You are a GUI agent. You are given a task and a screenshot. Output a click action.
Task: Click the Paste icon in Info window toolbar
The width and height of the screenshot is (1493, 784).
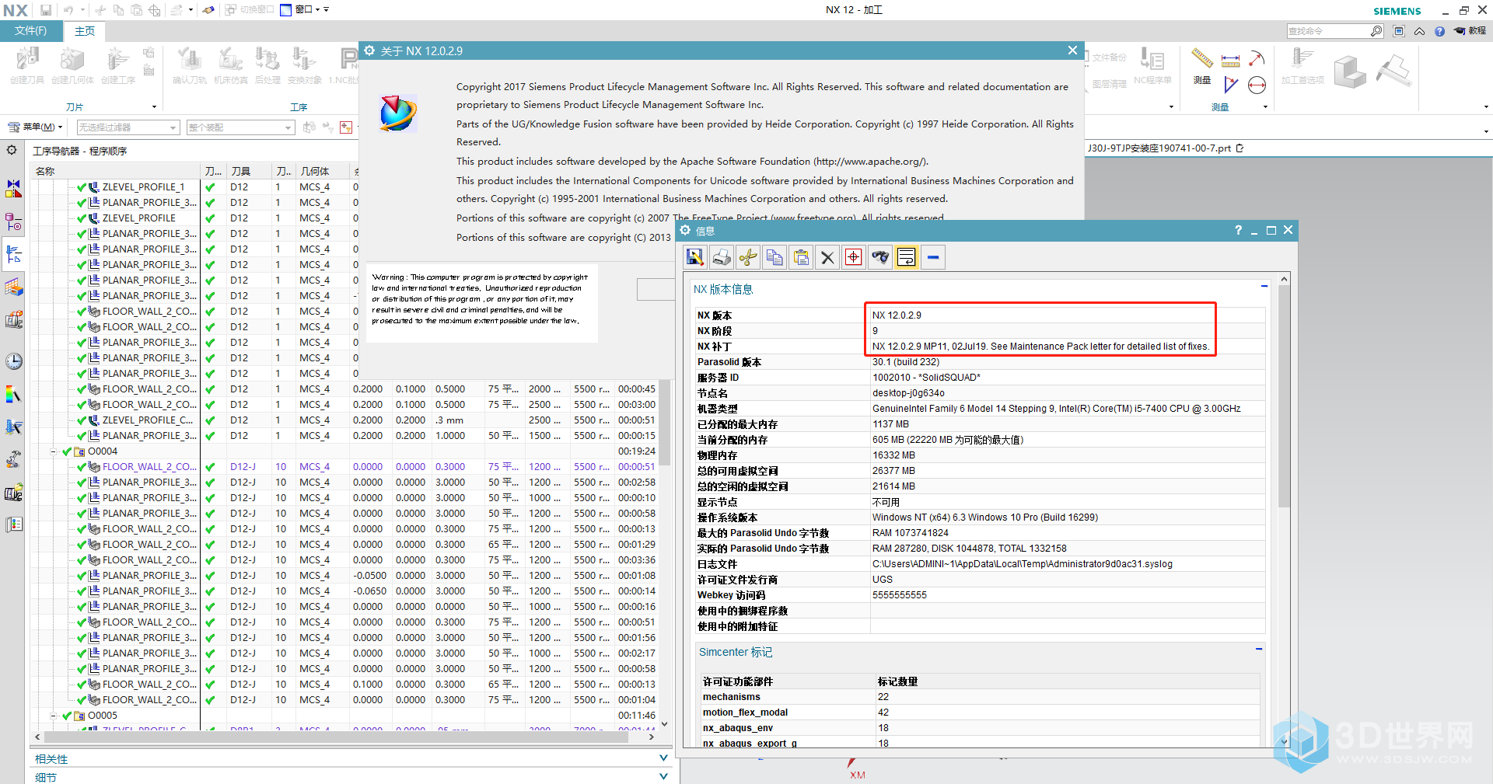[x=801, y=257]
